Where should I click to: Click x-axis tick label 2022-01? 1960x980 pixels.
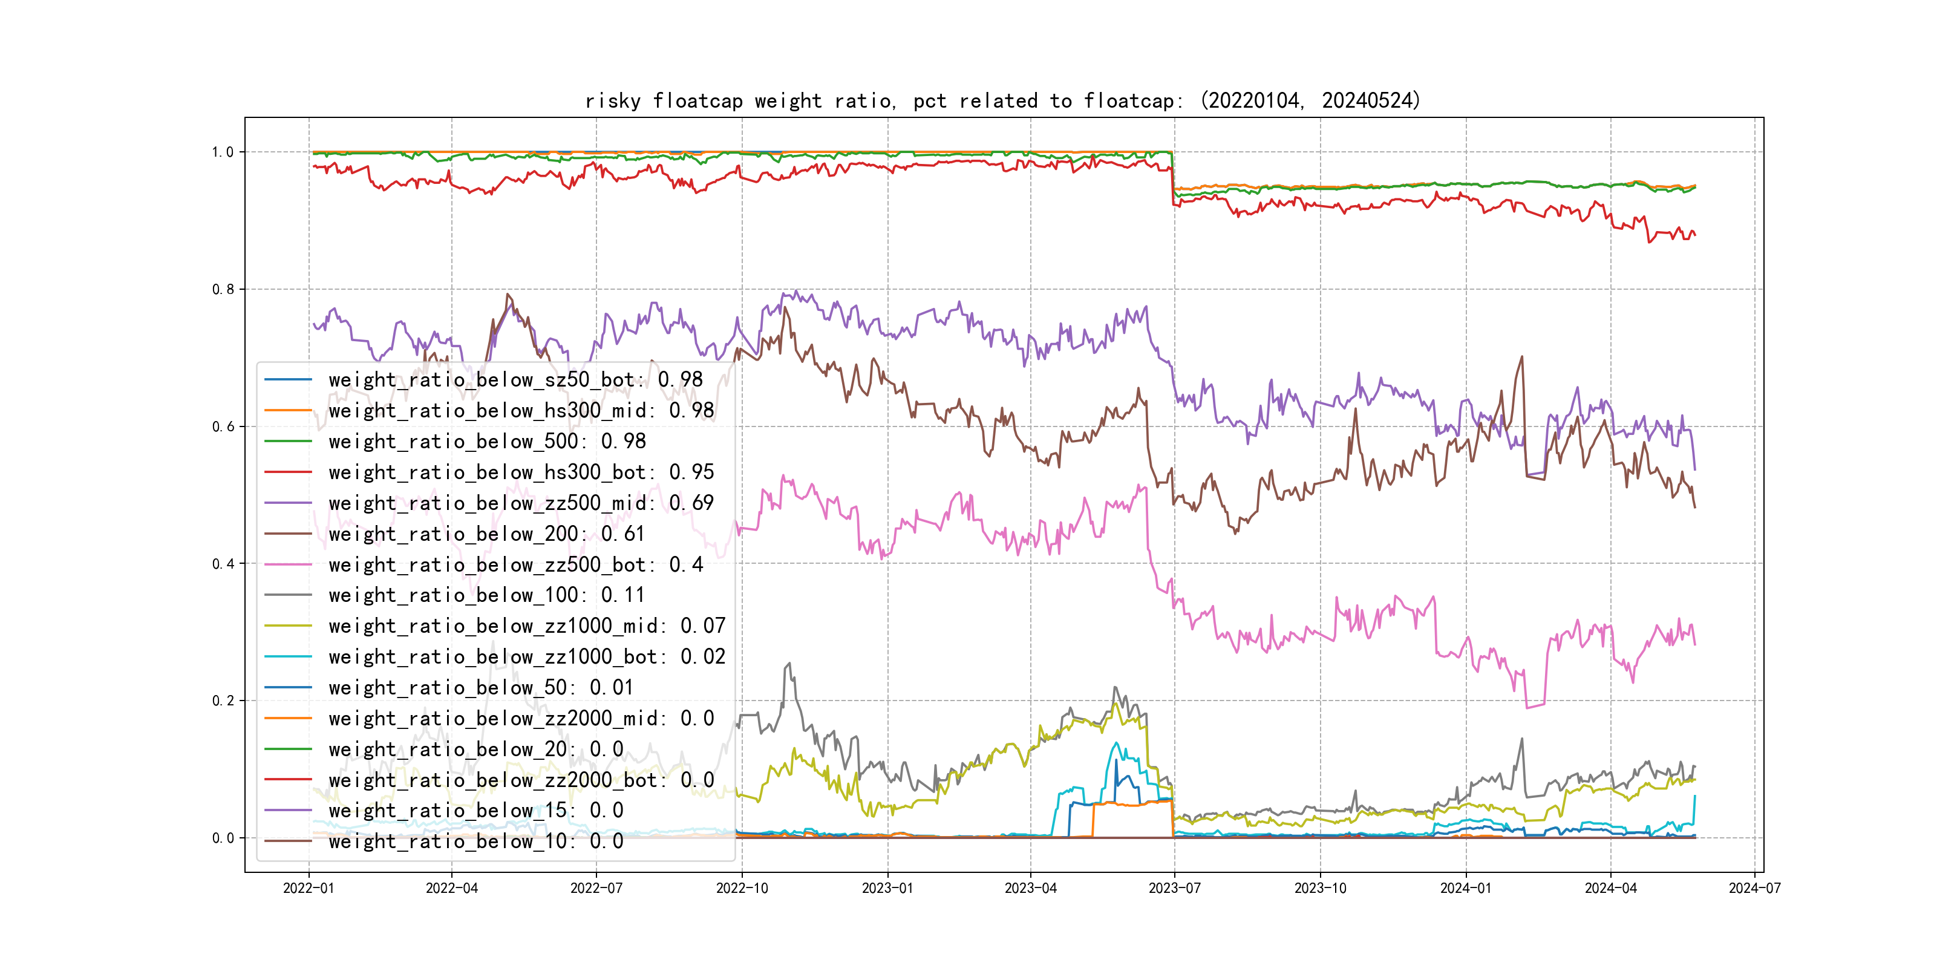(308, 888)
